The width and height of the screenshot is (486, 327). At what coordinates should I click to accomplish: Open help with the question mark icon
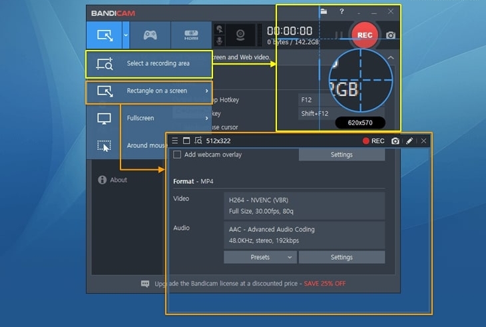click(342, 11)
